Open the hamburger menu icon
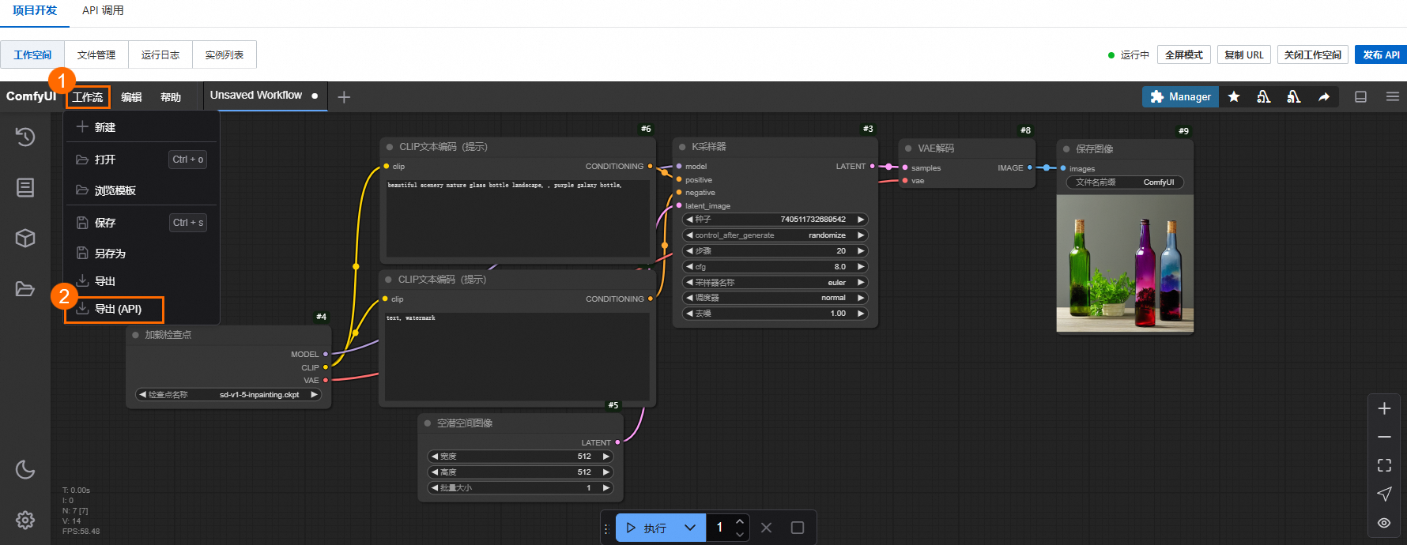Viewport: 1407px width, 545px height. coord(1393,96)
